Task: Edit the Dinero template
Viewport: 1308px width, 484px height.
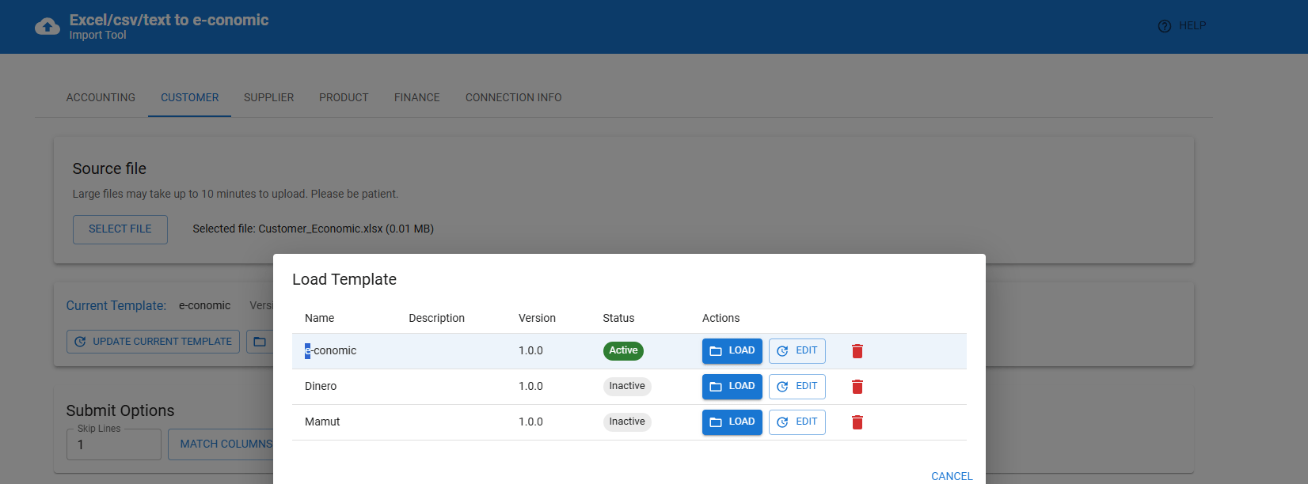Action: click(797, 387)
